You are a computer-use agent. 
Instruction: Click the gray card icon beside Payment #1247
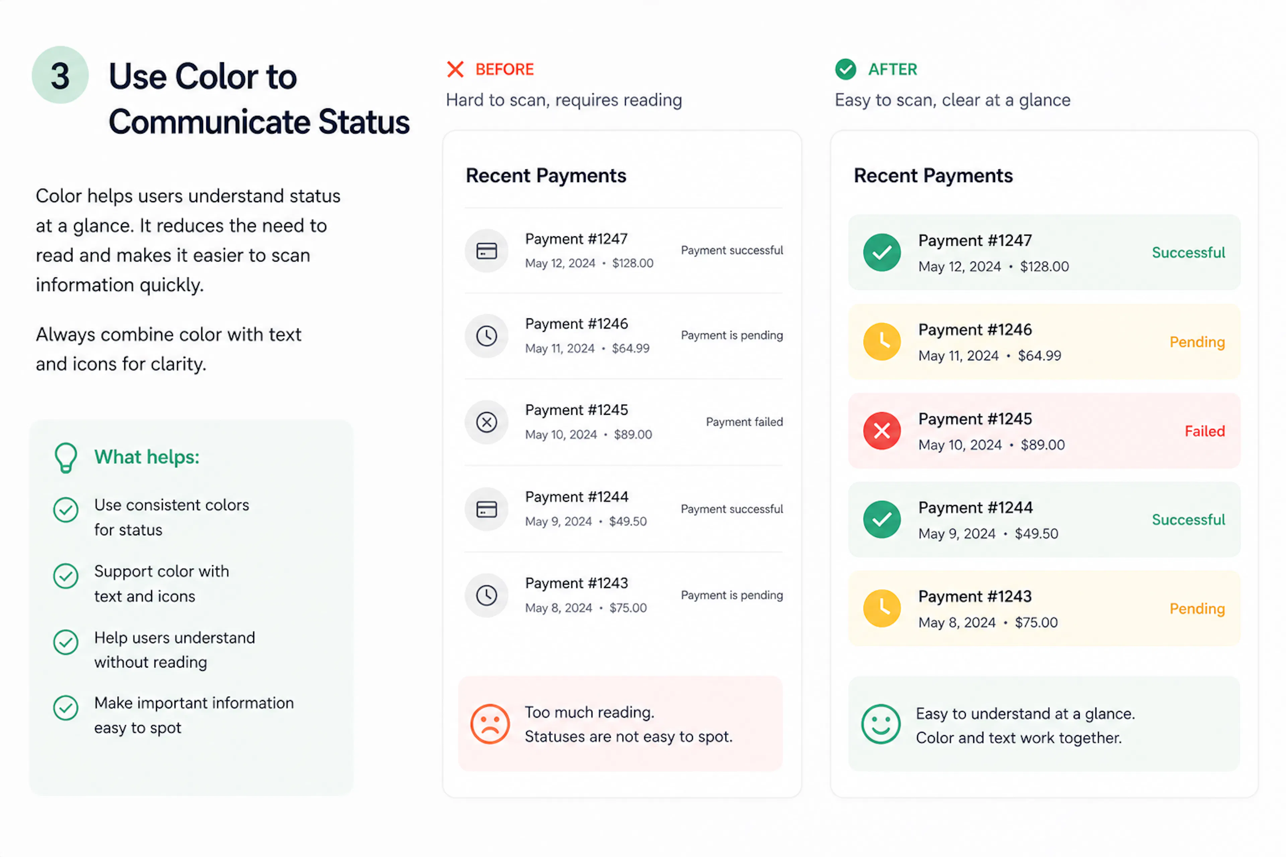486,251
